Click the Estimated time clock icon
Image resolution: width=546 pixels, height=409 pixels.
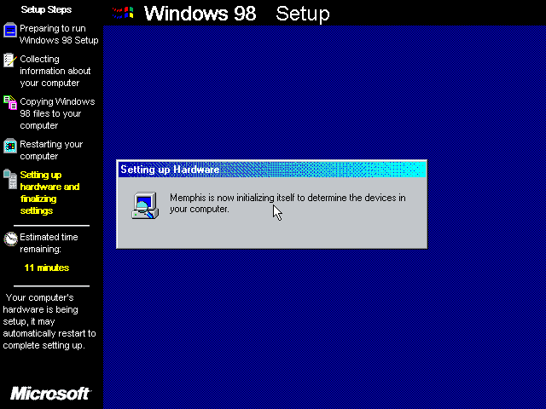pos(10,239)
